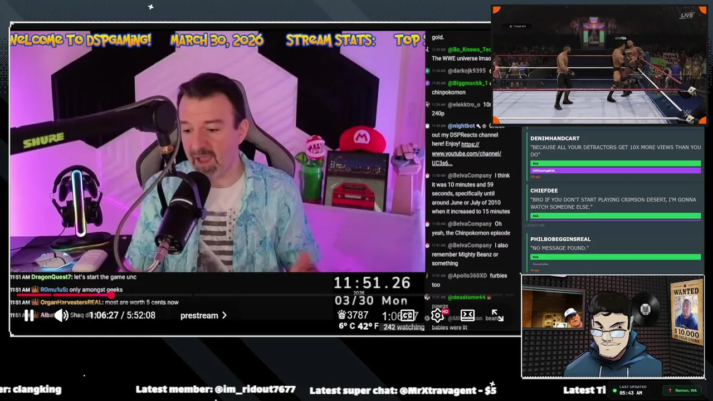Image resolution: width=713 pixels, height=401 pixels.
Task: Click the 1:06:27 / 5:52:08 time display
Action: [123, 315]
